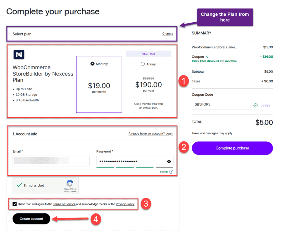Click the Coupon Code input field

(222, 104)
